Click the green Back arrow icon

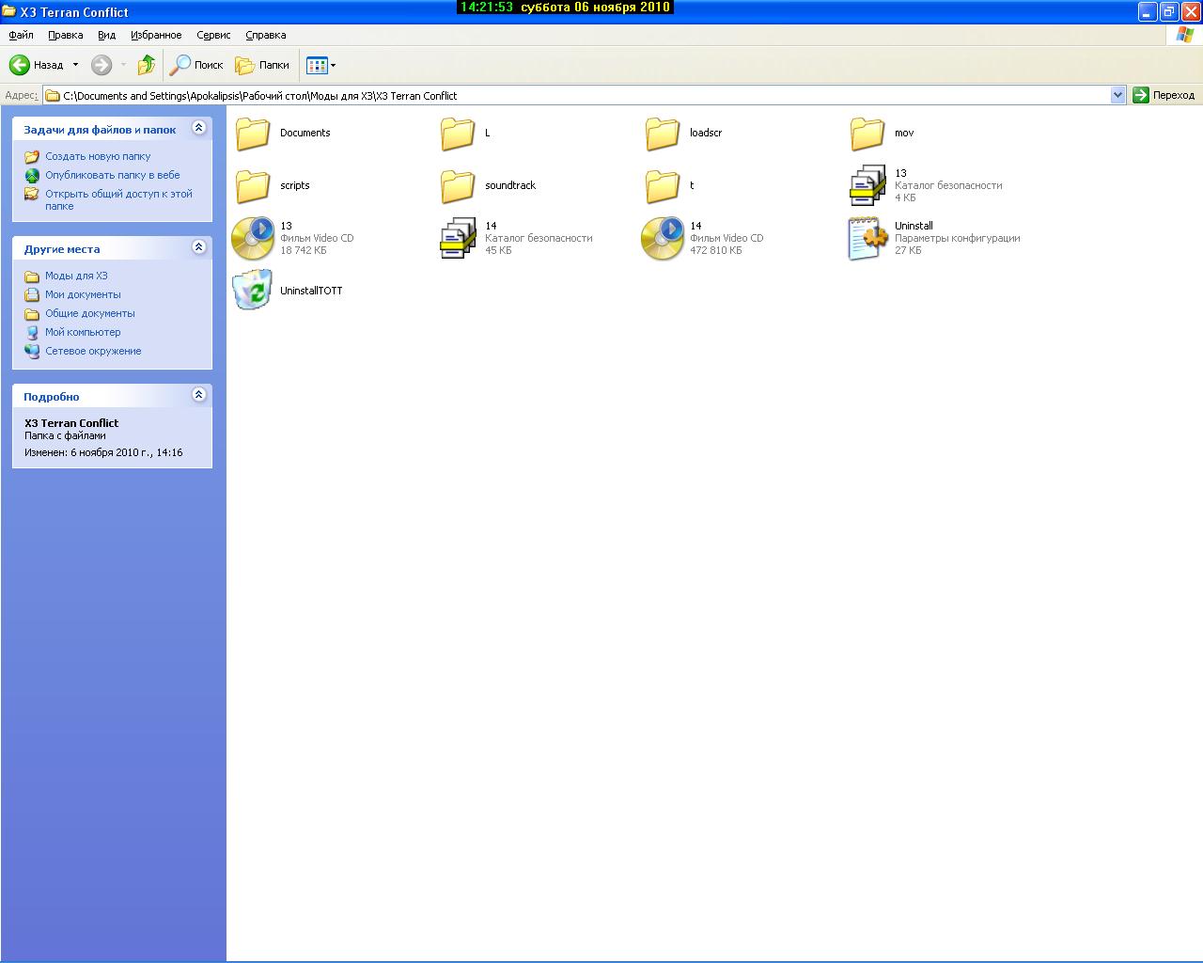pyautogui.click(x=20, y=65)
